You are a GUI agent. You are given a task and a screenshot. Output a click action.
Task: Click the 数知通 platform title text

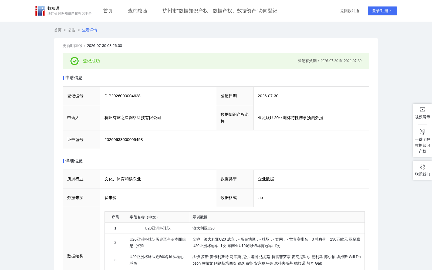click(53, 8)
